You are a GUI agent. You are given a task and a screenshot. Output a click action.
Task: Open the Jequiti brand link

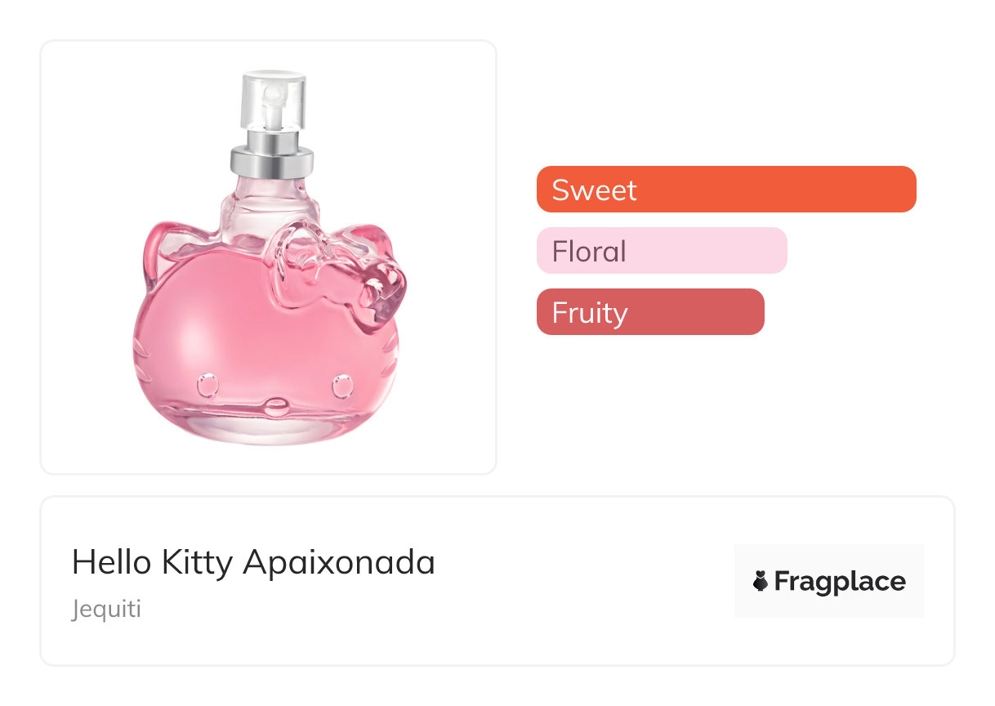pyautogui.click(x=106, y=610)
